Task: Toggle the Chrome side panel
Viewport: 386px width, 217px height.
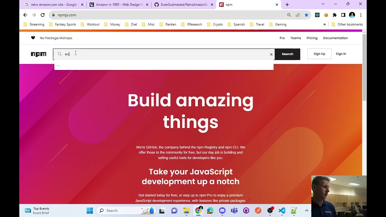Action: (343, 15)
